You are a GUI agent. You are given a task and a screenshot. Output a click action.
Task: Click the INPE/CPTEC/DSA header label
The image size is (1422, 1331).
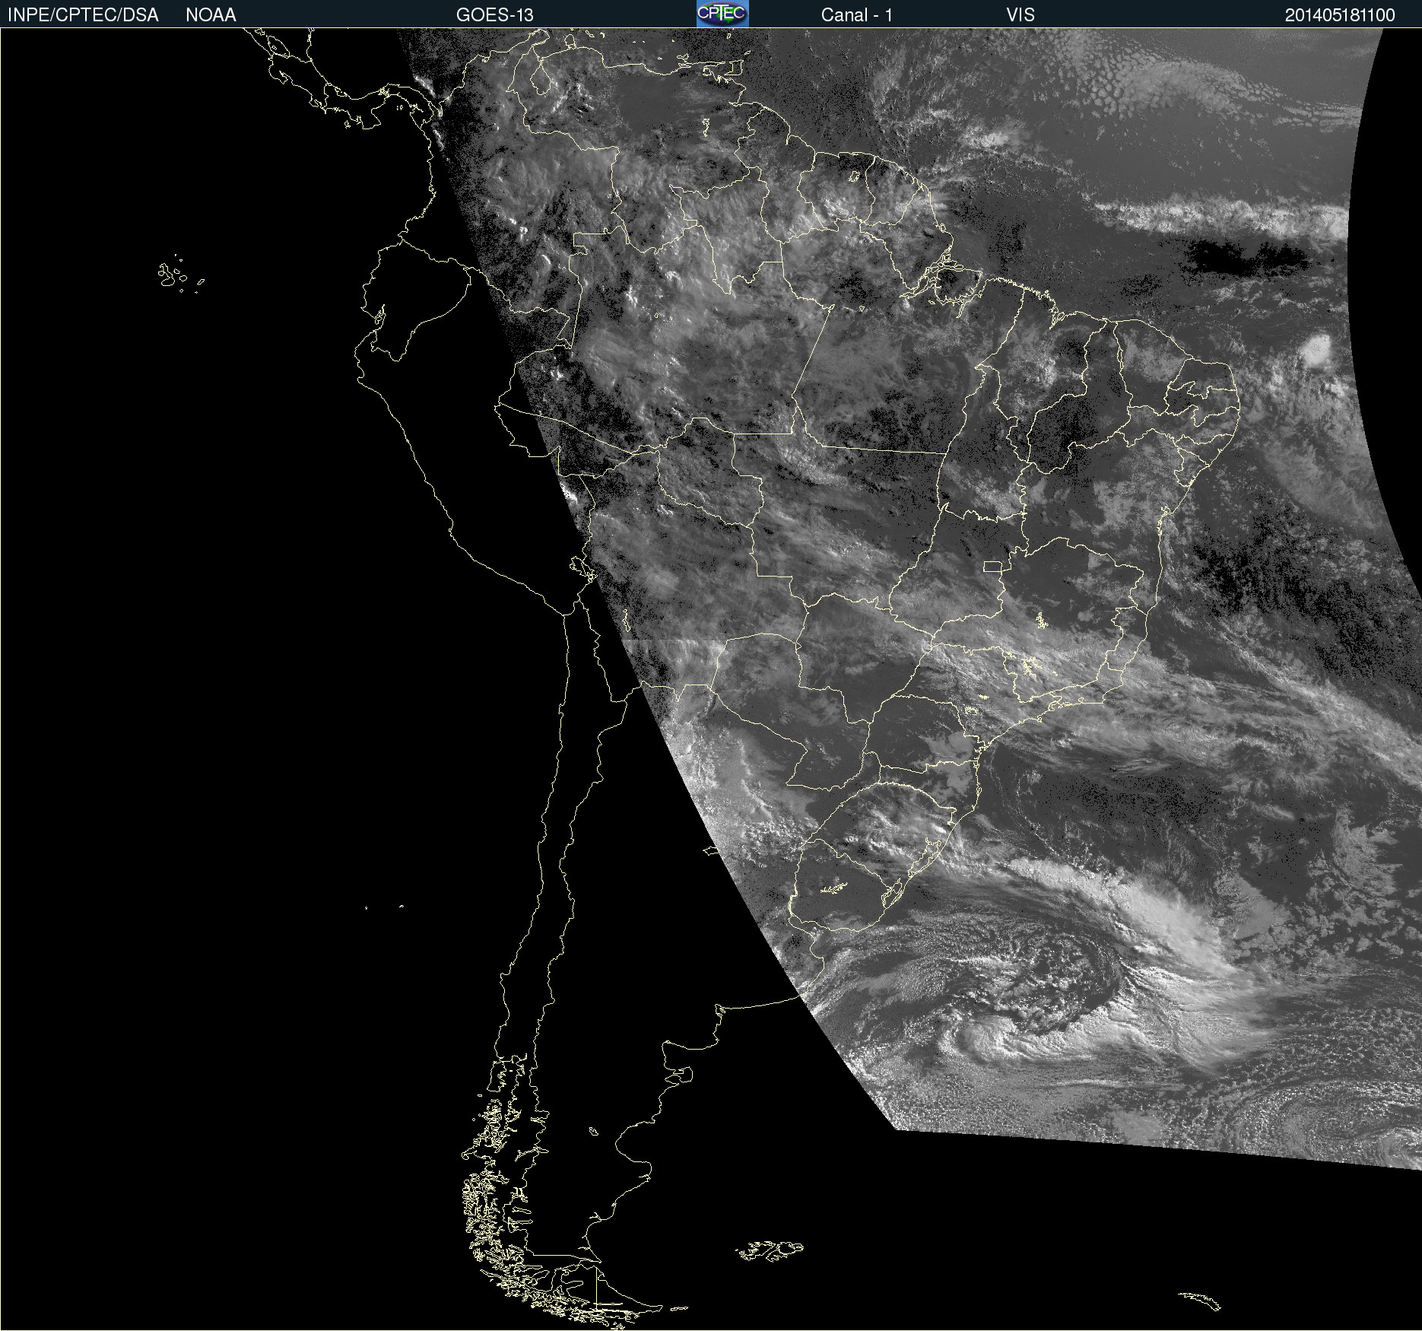tap(83, 15)
